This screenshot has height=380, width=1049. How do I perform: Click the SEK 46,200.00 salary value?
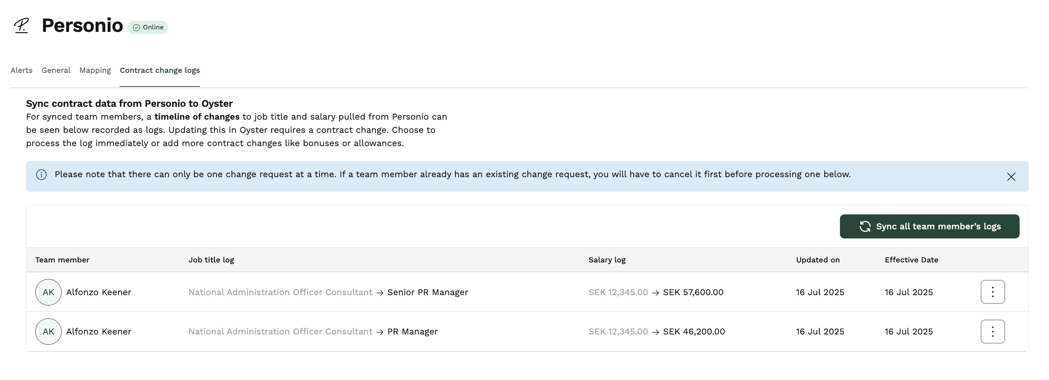694,332
